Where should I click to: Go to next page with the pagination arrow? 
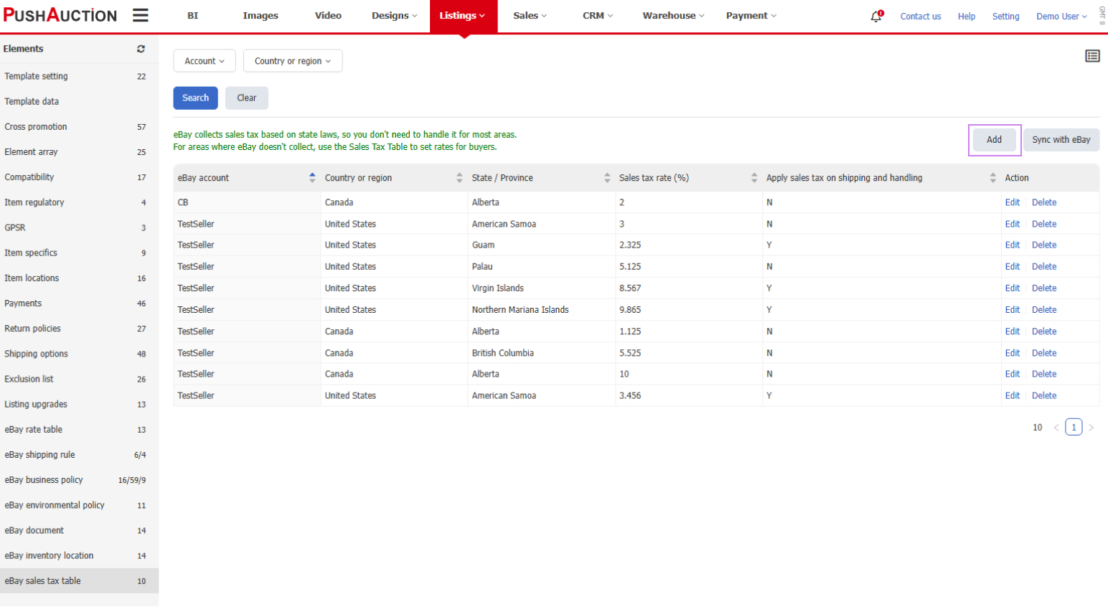click(x=1091, y=427)
